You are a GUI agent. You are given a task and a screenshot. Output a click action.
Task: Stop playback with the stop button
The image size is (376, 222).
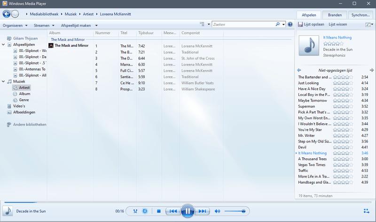click(x=159, y=211)
